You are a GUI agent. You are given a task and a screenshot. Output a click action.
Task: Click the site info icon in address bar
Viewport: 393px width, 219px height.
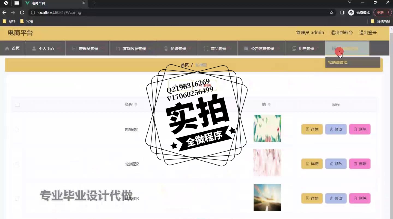point(33,13)
